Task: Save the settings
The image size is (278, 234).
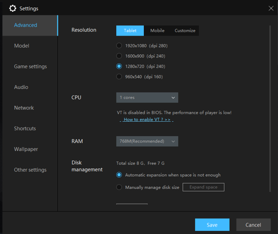Action: (x=212, y=225)
